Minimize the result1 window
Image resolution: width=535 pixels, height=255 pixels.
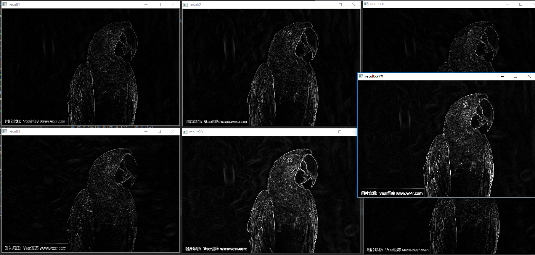146,4
